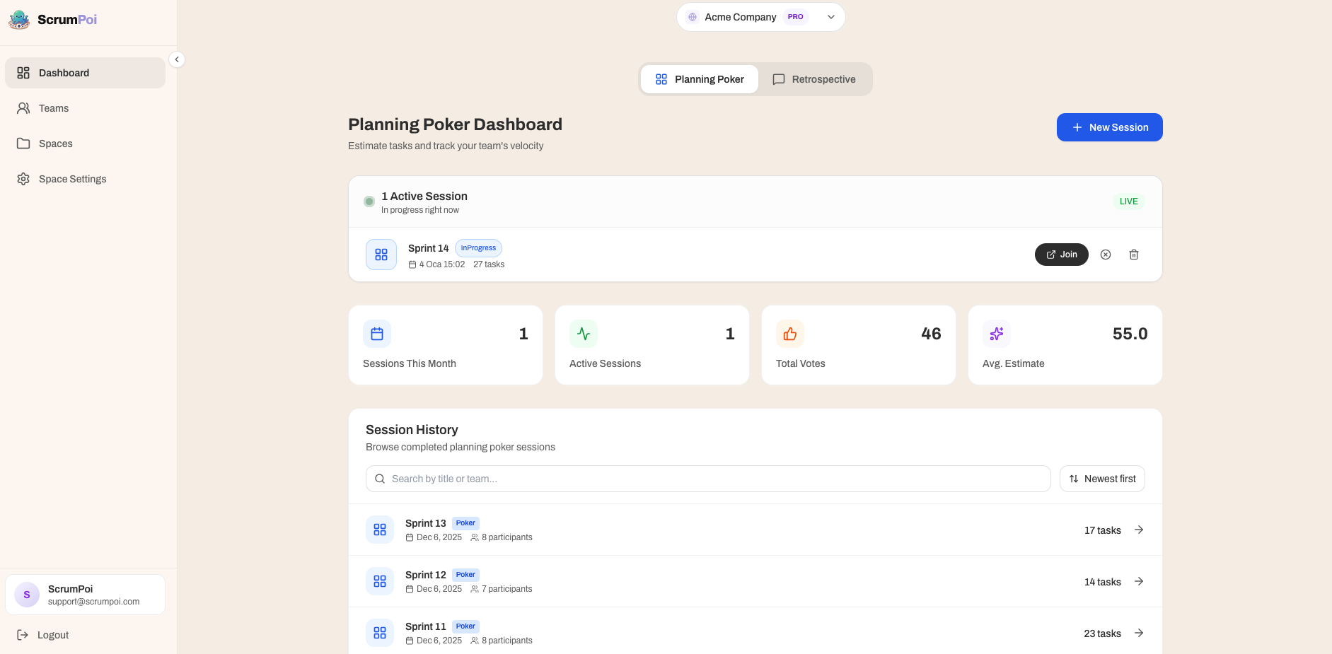Join the Sprint 14 live session

coord(1061,254)
